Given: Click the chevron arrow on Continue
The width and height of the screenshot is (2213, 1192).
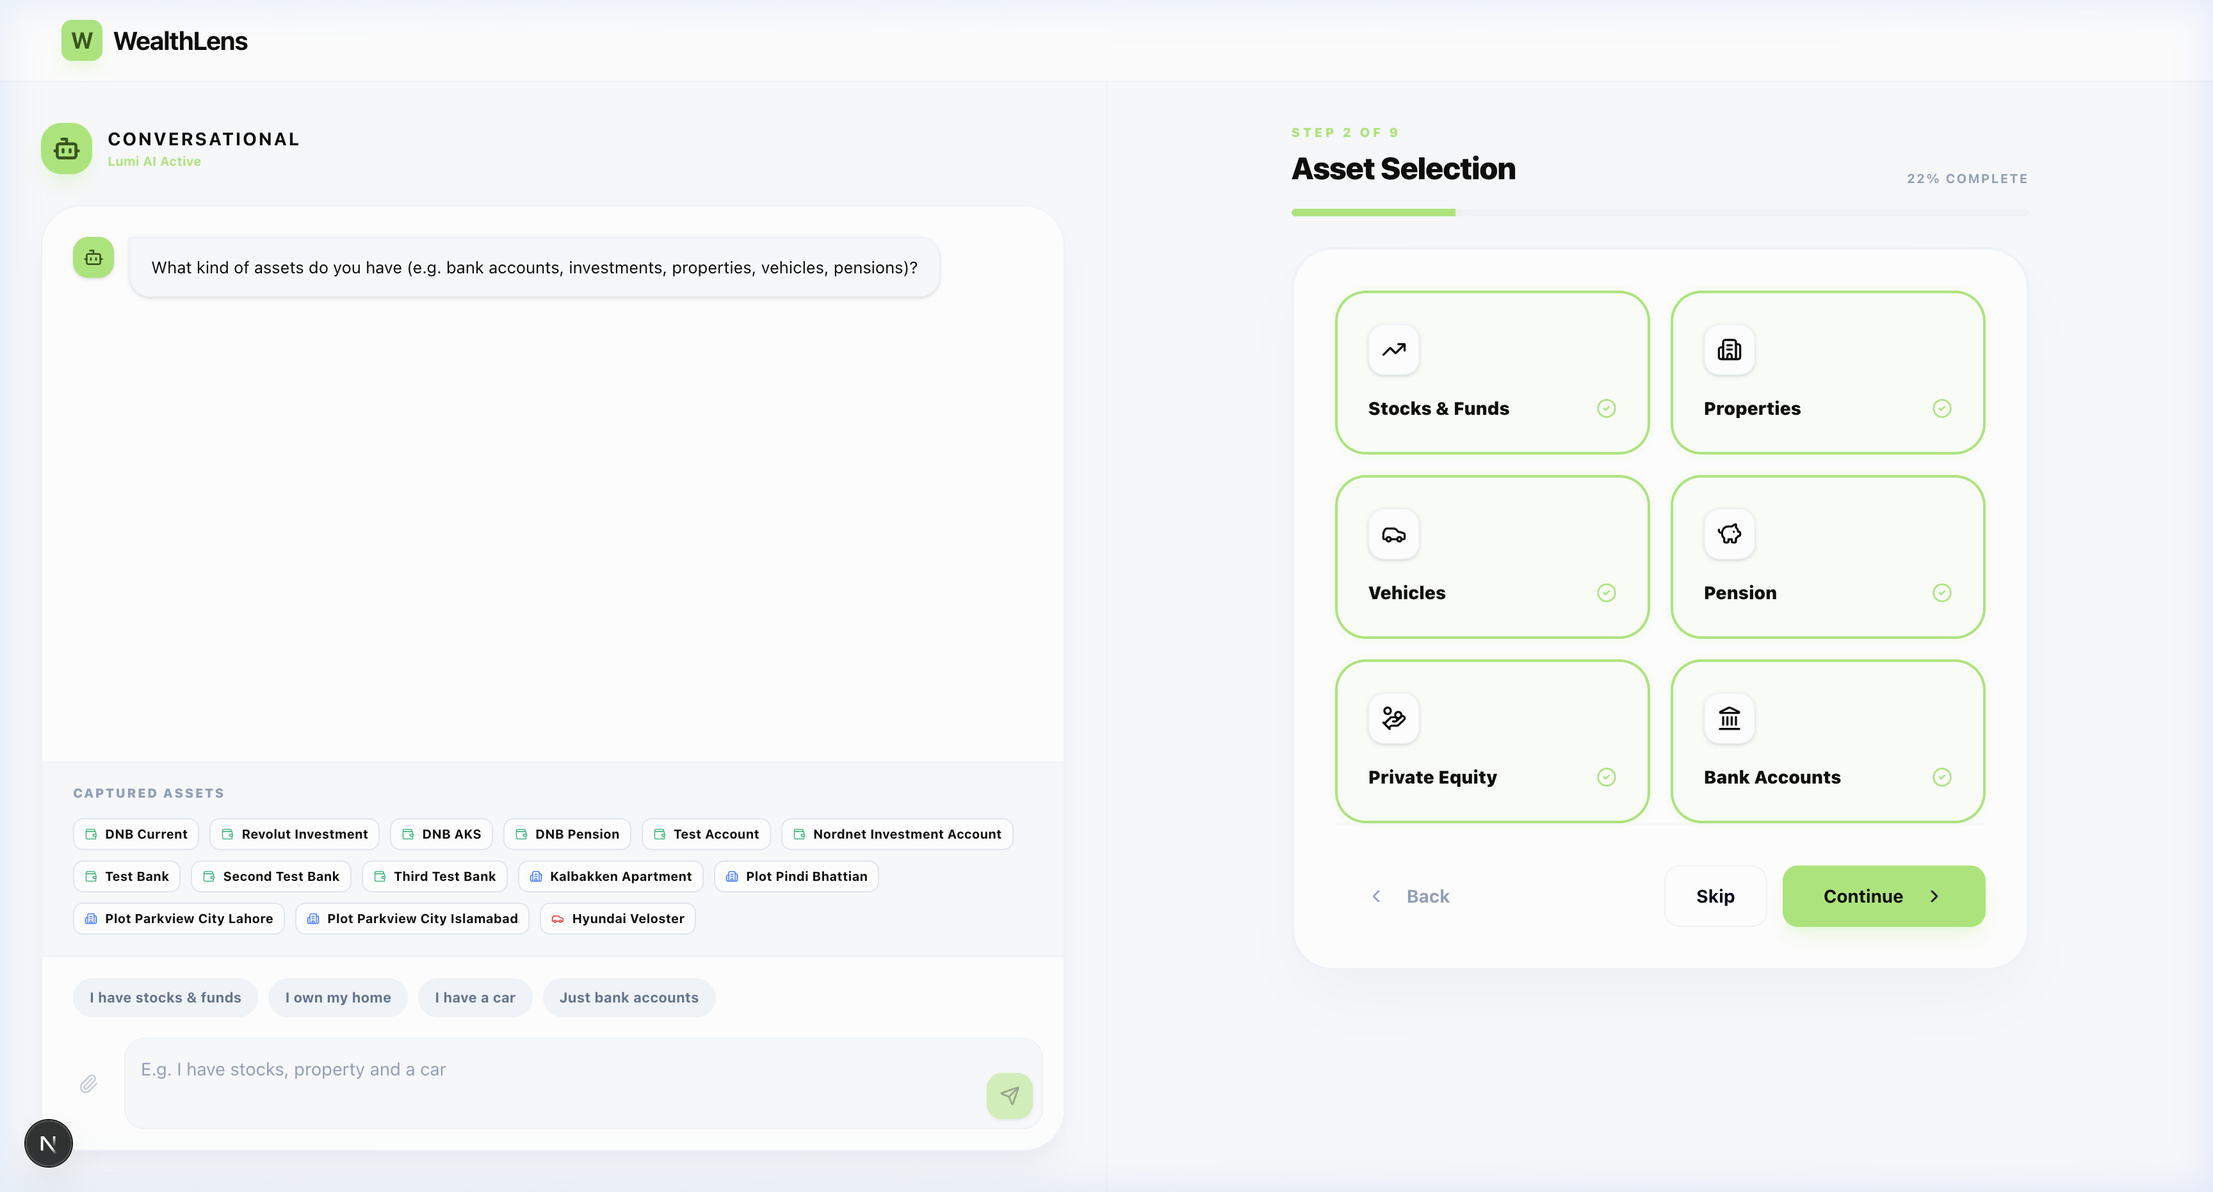Looking at the screenshot, I should 1934,896.
